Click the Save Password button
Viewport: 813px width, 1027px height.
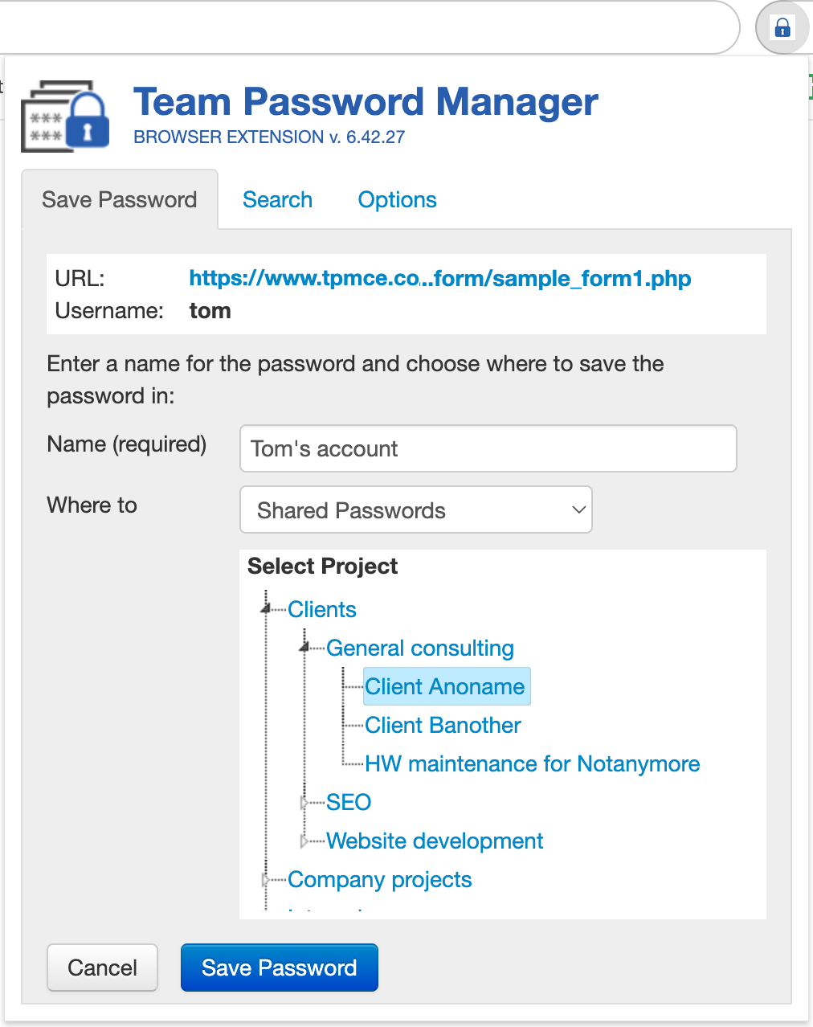point(279,968)
